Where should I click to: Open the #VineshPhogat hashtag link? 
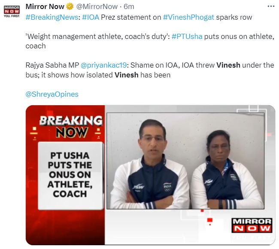(188, 17)
